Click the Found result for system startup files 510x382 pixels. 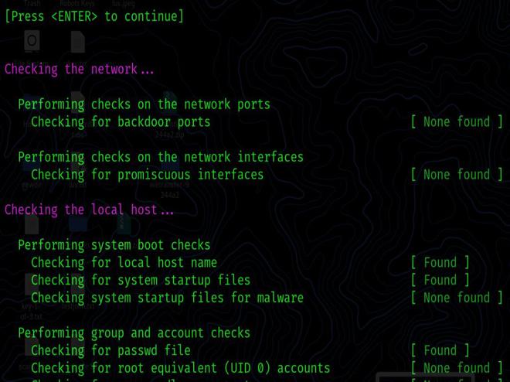point(440,280)
